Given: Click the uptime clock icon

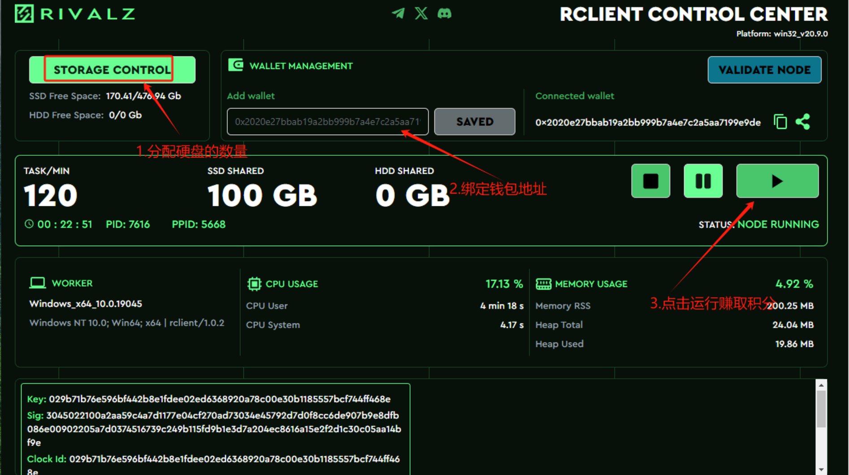Looking at the screenshot, I should (x=29, y=224).
